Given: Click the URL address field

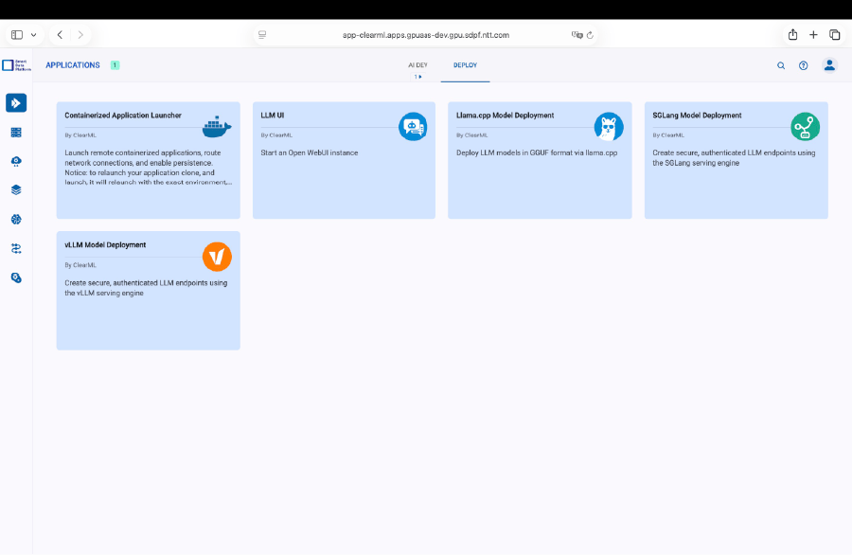Looking at the screenshot, I should 426,35.
